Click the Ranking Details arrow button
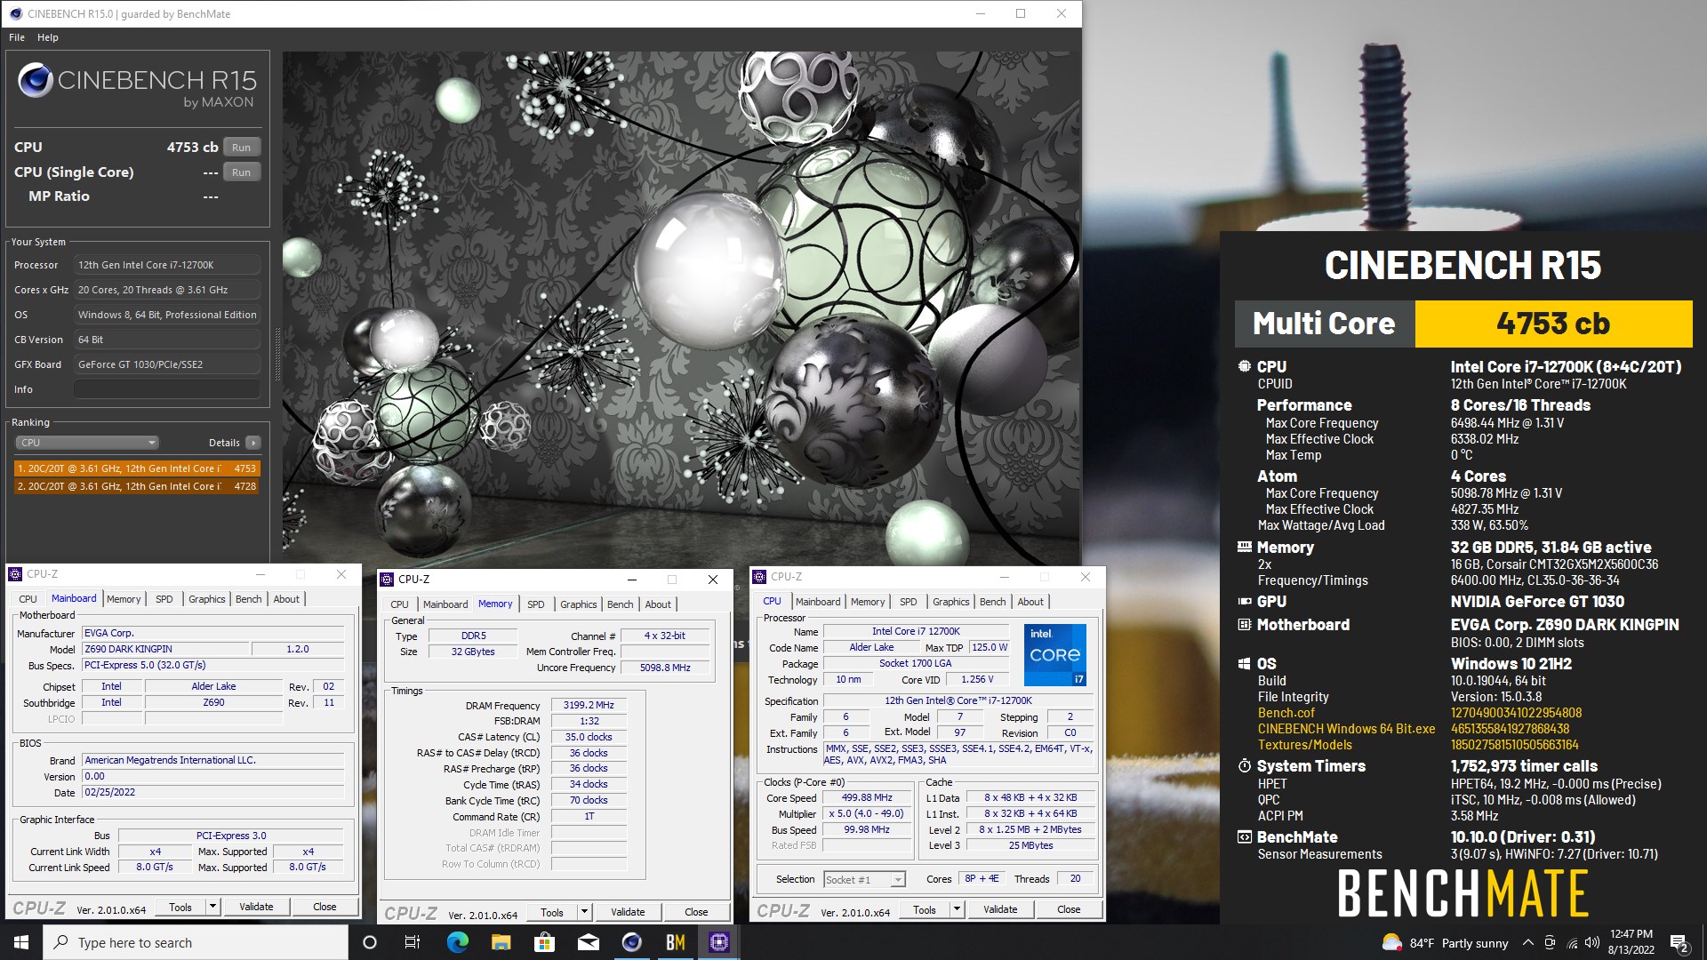This screenshot has width=1707, height=960. (x=253, y=443)
